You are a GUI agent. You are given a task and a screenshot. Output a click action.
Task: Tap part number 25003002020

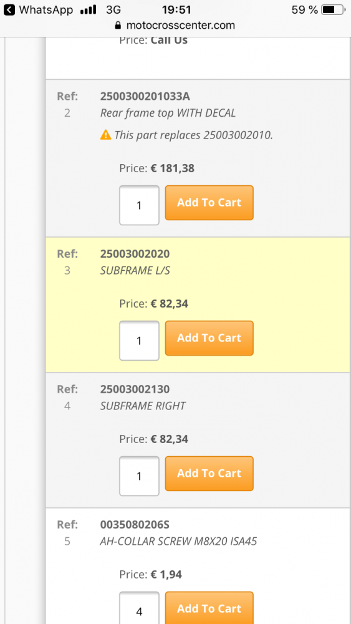point(135,253)
